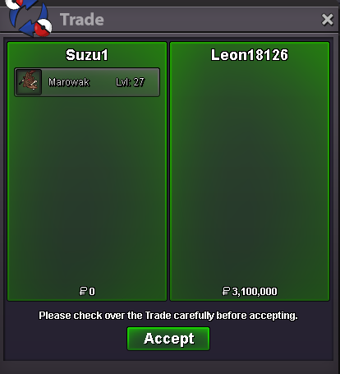Image resolution: width=340 pixels, height=374 pixels.
Task: Click the Lvl: 27 level text
Action: tap(130, 82)
